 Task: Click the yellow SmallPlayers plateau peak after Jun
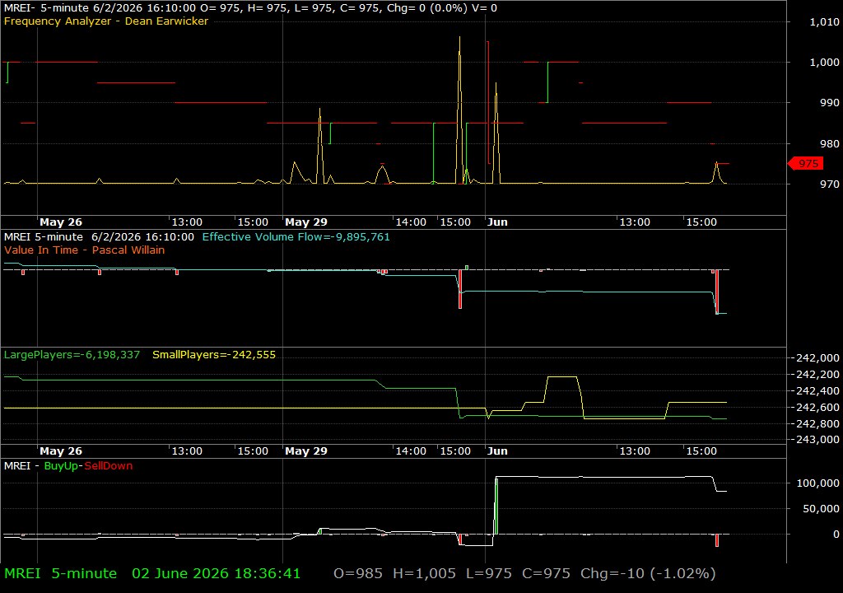click(x=562, y=377)
